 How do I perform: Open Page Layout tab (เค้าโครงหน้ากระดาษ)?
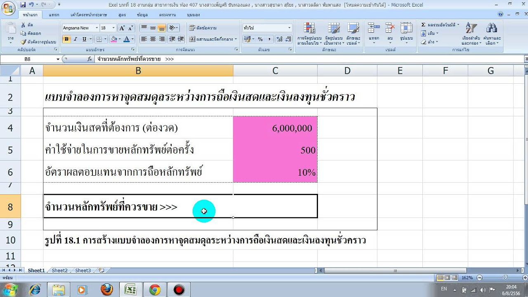(x=89, y=14)
